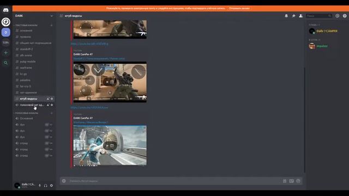This screenshot has height=196, width=349.
Task: Open the server with the lightning bolt icon
Action: (x=6, y=22)
